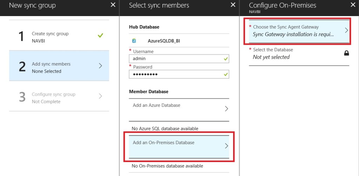Open Choose the Sync Agent Gateway
Viewport: 359px width, 176px height.
click(x=299, y=31)
